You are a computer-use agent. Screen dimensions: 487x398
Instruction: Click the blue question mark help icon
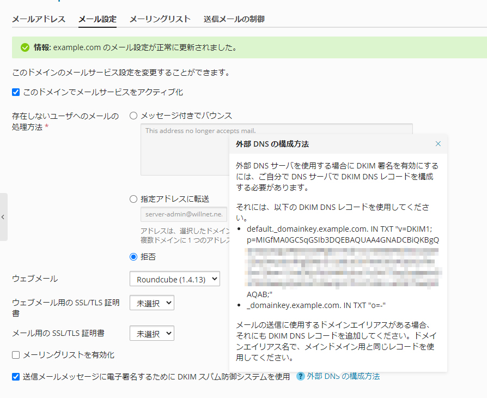(300, 376)
